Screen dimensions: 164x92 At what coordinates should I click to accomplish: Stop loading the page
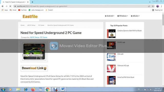pos(10,6)
